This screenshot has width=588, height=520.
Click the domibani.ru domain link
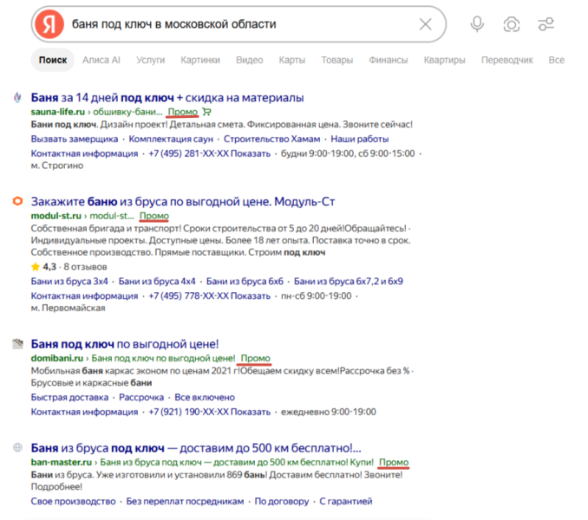tap(57, 358)
